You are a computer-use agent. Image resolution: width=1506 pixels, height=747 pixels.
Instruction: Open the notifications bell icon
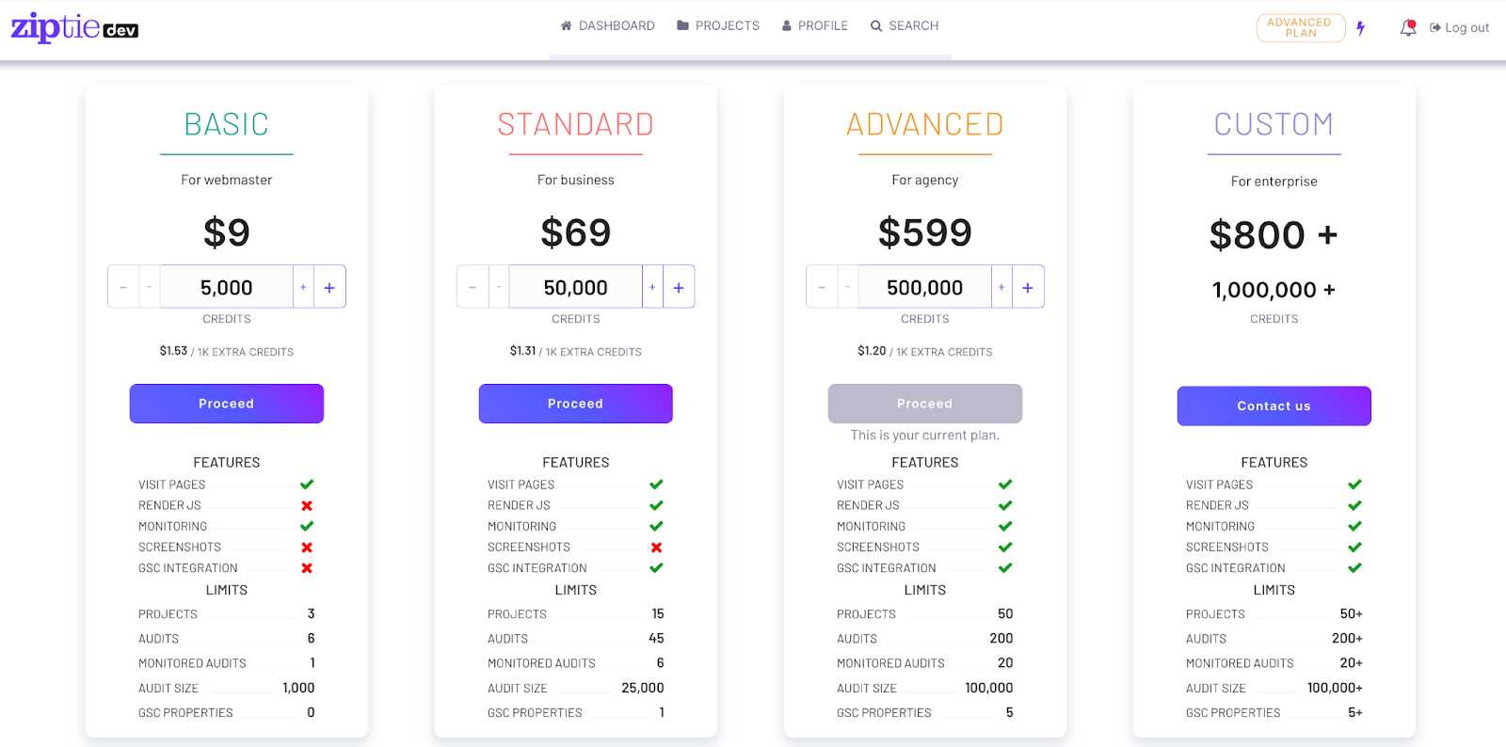pyautogui.click(x=1408, y=27)
